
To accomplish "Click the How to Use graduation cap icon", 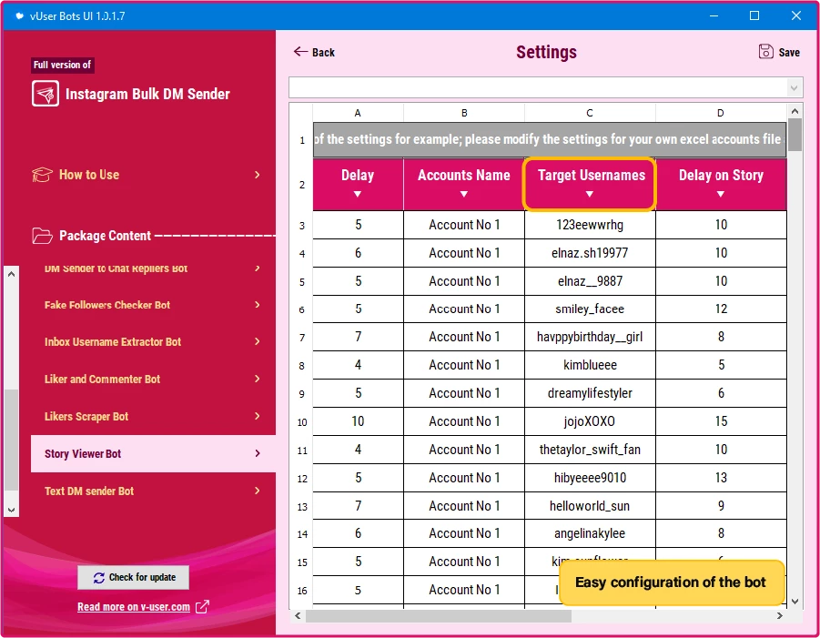I will 42,175.
